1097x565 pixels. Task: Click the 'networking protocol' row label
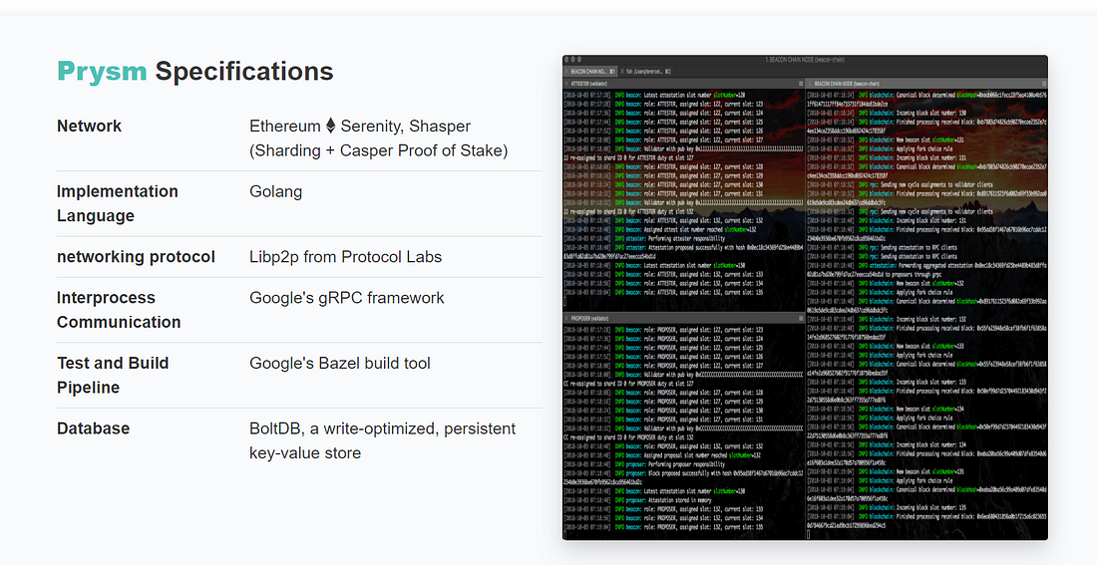point(136,257)
